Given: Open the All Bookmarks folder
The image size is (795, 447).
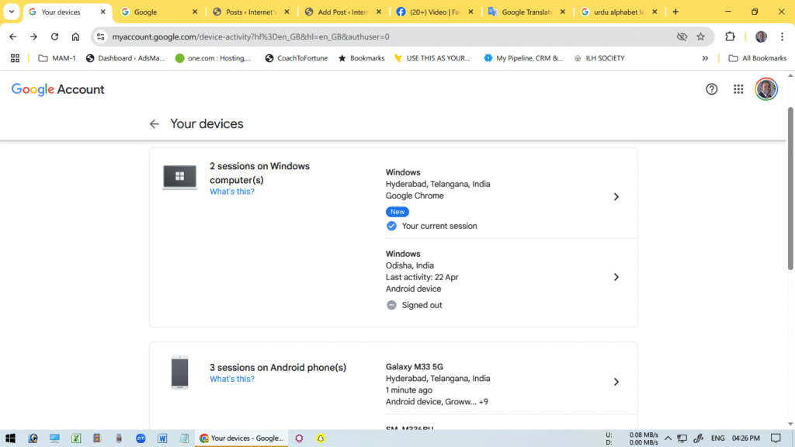Looking at the screenshot, I should [x=758, y=58].
